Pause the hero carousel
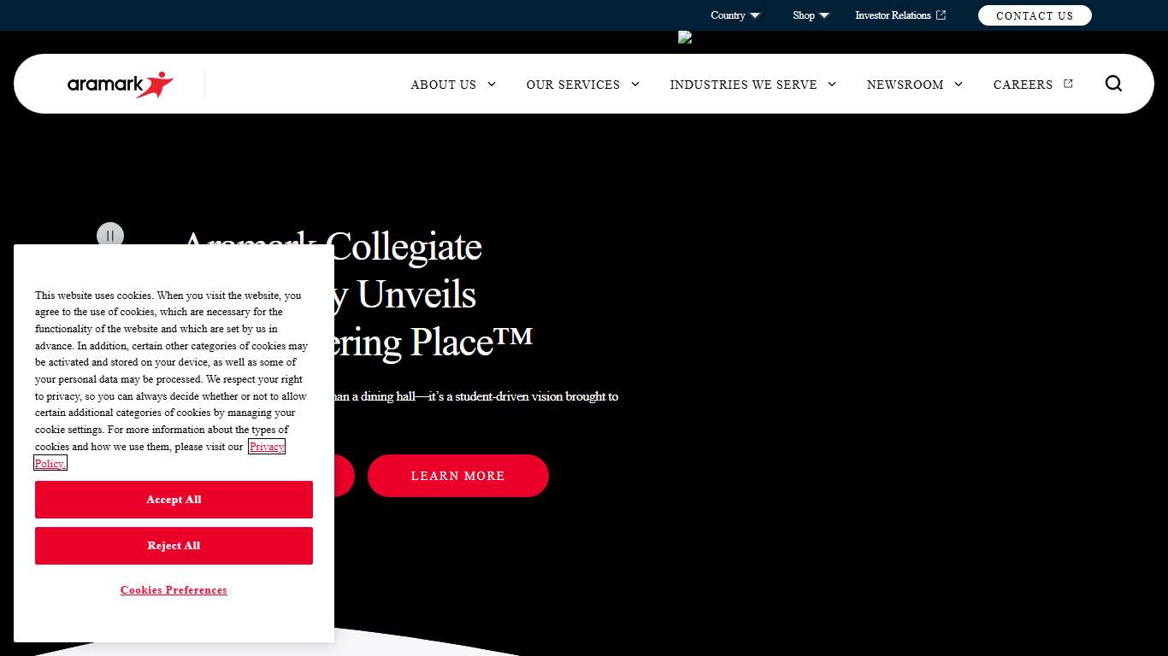 coord(110,235)
